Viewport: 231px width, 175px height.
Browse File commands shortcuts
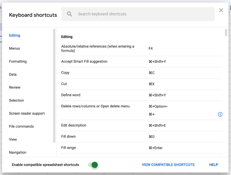(20, 126)
